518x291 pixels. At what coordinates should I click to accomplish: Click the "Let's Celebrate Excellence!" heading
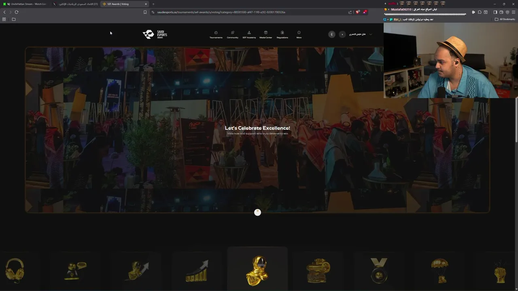(257, 128)
